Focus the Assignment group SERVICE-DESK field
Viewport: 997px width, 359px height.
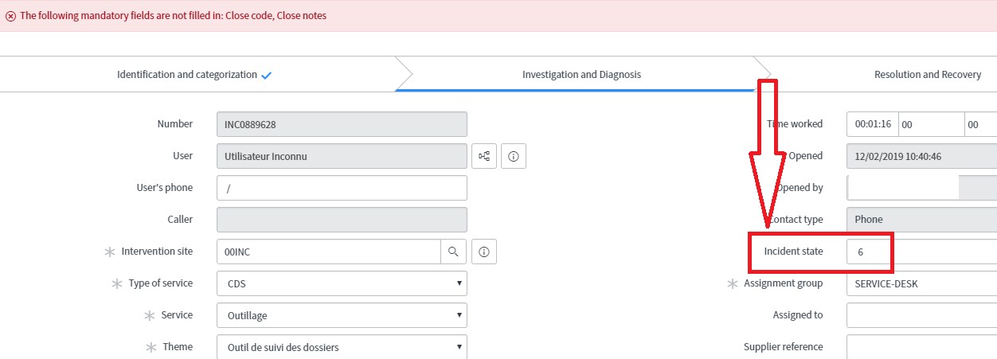point(921,283)
